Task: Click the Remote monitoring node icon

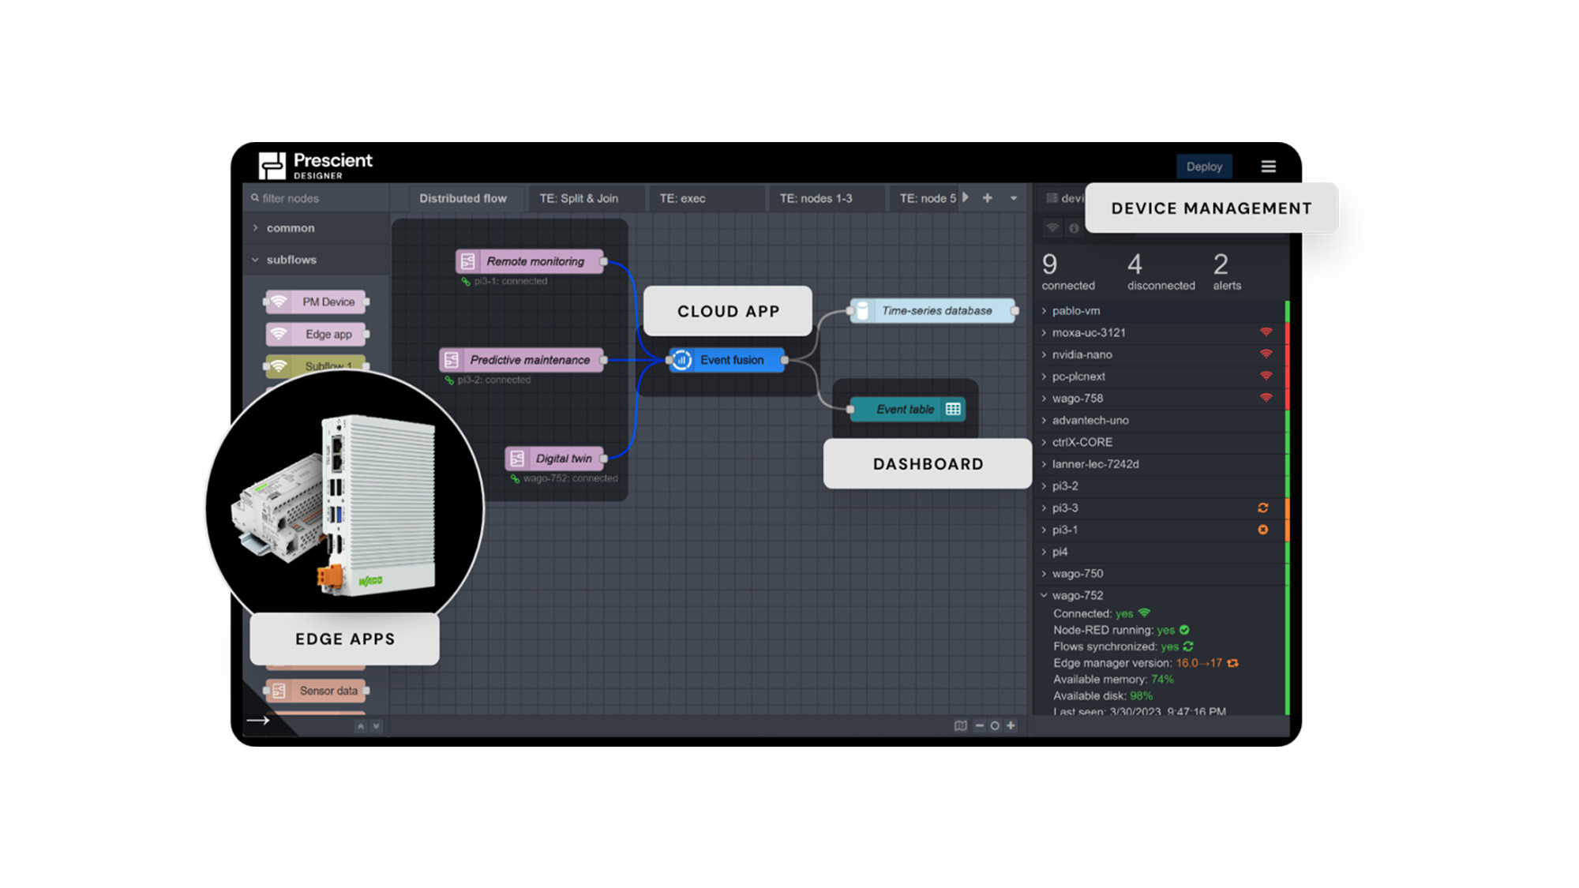Action: pos(468,261)
